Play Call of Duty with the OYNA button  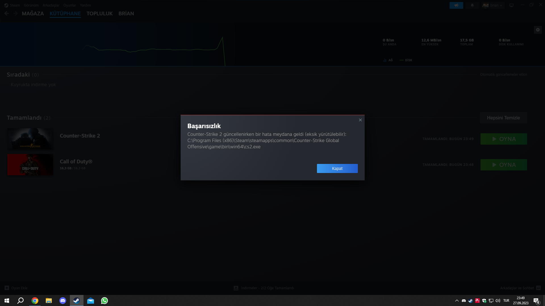coord(504,165)
